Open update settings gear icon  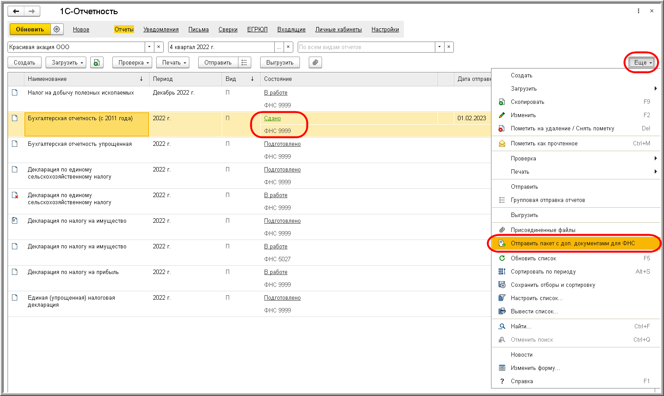point(57,29)
